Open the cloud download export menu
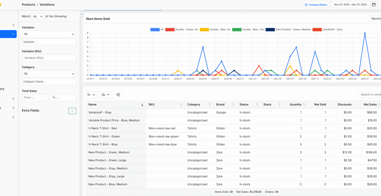The image size is (381, 196). (105, 95)
